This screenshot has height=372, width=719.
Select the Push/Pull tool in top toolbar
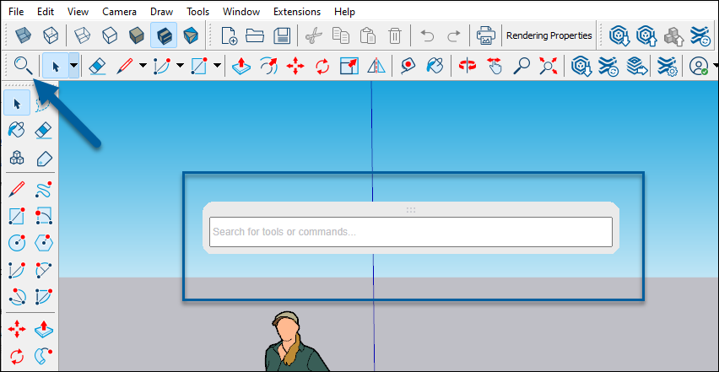pyautogui.click(x=241, y=65)
